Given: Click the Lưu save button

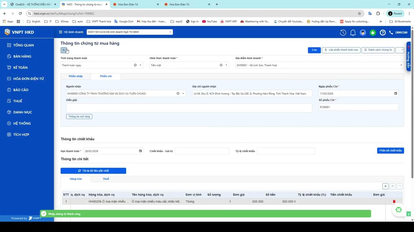Looking at the screenshot, I should coord(314,50).
